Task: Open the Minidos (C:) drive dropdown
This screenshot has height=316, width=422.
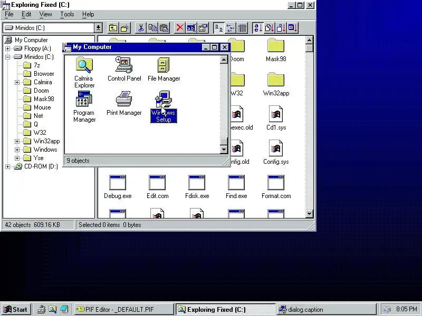Action: (98, 28)
